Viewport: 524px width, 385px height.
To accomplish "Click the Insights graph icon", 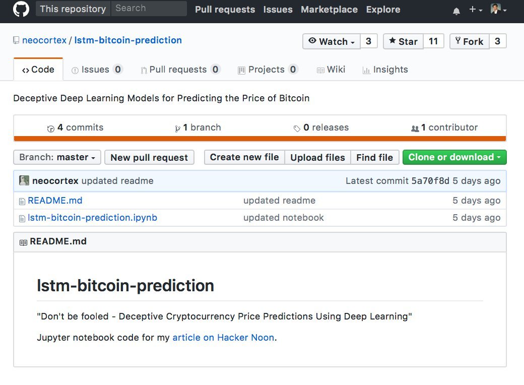I will coord(366,70).
